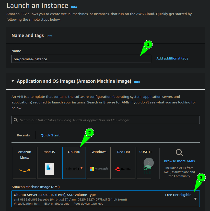Open the Ubuntu Server 24.04 LTS selector

[x=106, y=199]
